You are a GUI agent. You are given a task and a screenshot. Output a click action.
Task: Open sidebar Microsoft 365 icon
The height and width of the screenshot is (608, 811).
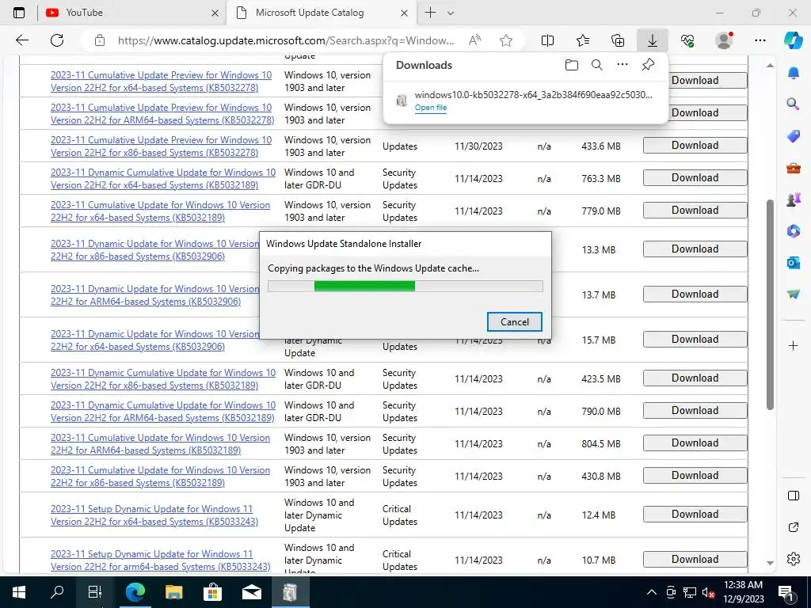tap(793, 230)
